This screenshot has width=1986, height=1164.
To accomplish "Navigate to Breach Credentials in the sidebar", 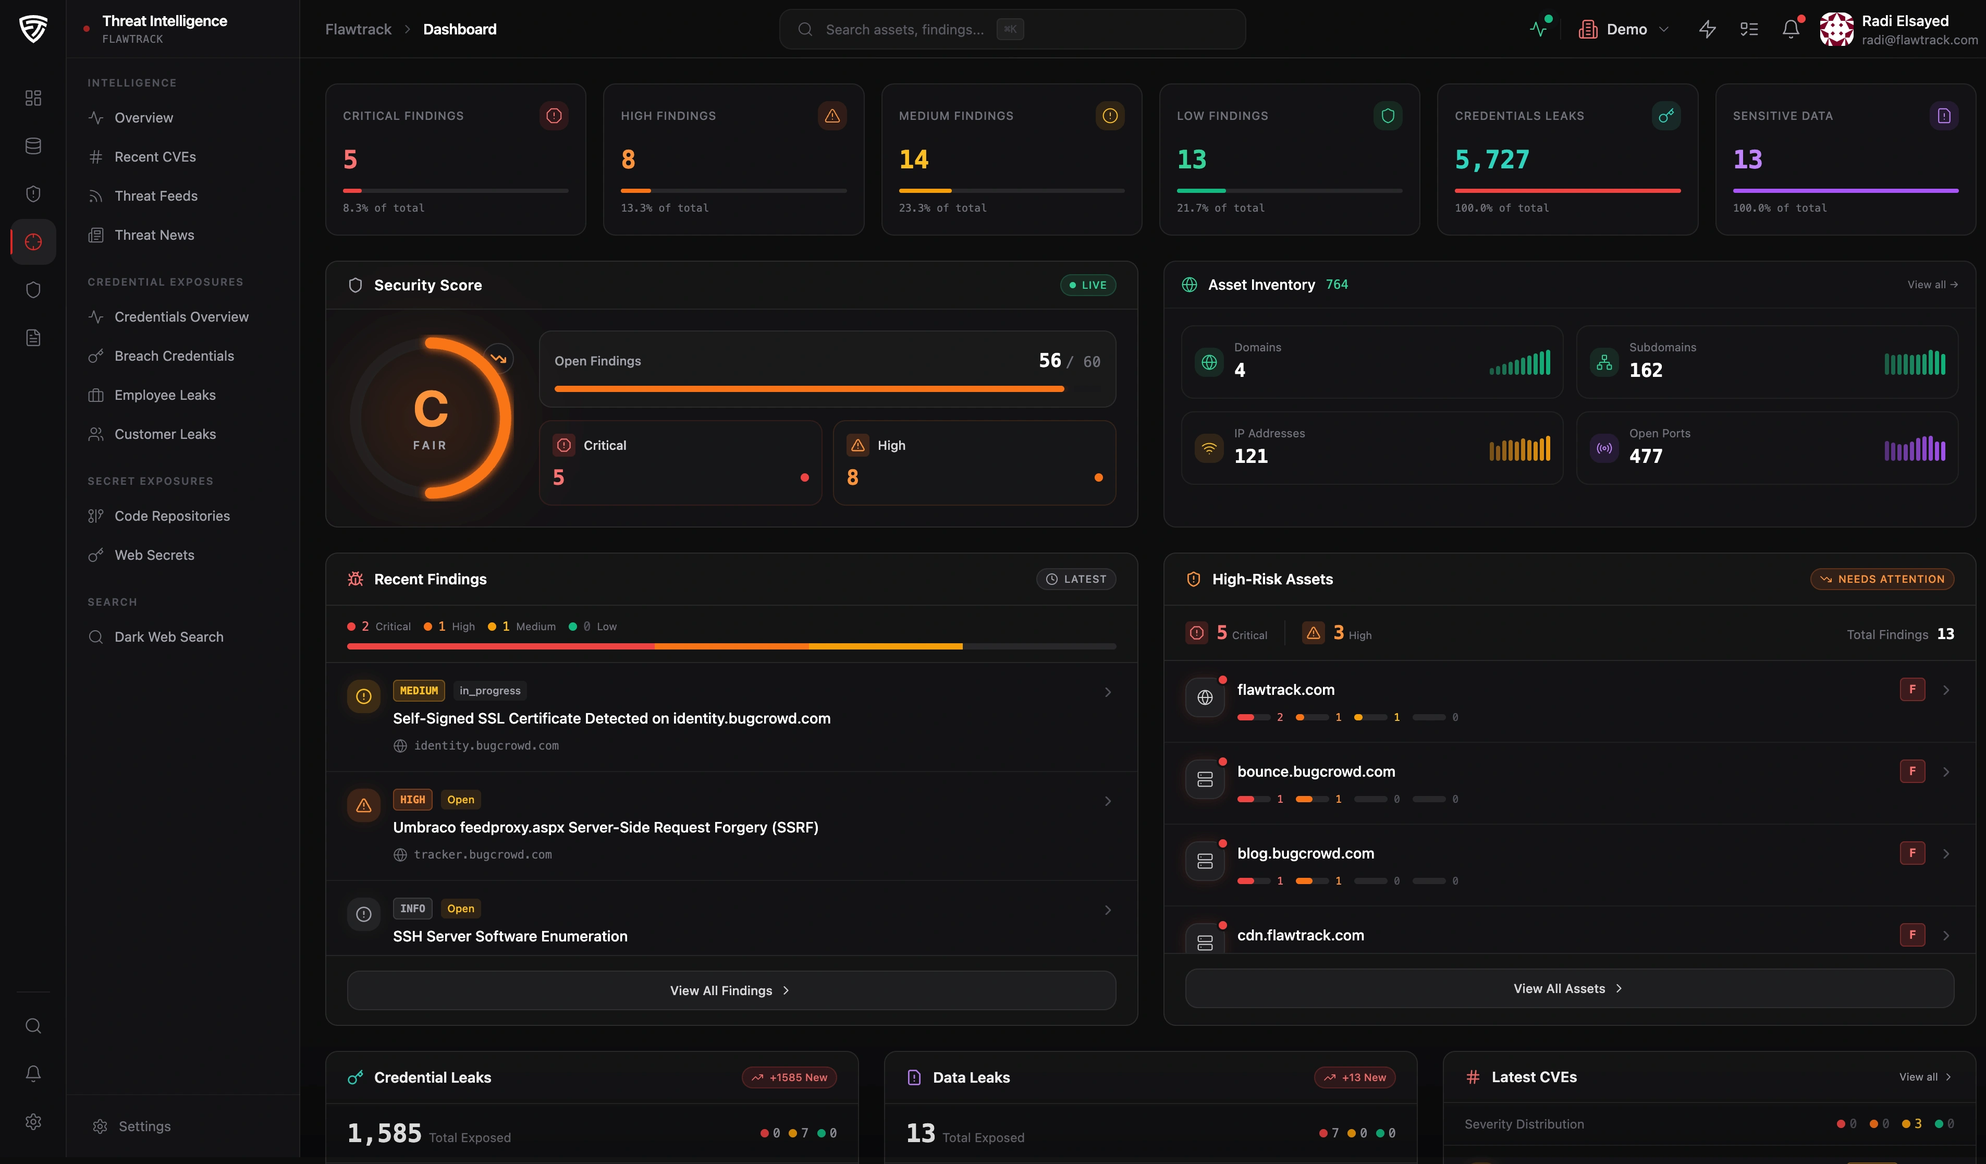I will coord(174,356).
